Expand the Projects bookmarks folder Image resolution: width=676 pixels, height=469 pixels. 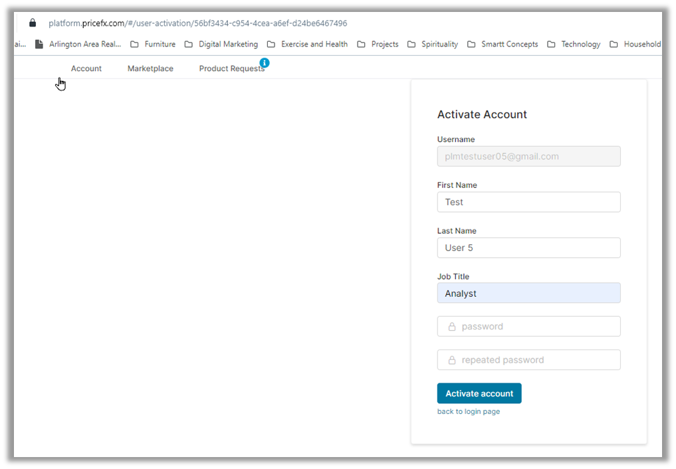tap(378, 45)
